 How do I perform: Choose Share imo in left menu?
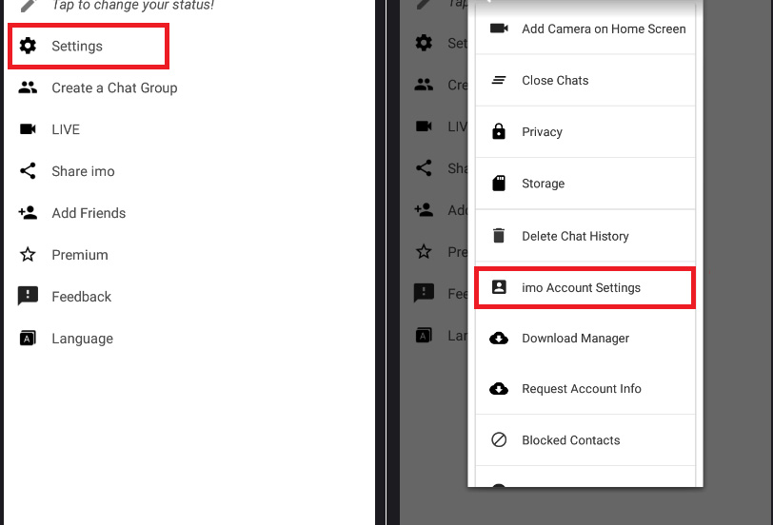[83, 171]
